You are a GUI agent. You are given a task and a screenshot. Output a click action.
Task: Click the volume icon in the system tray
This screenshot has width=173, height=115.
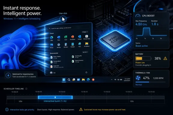point(118,80)
